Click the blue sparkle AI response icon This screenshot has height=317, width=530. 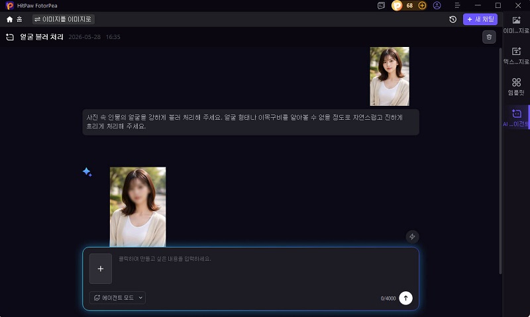pyautogui.click(x=87, y=172)
